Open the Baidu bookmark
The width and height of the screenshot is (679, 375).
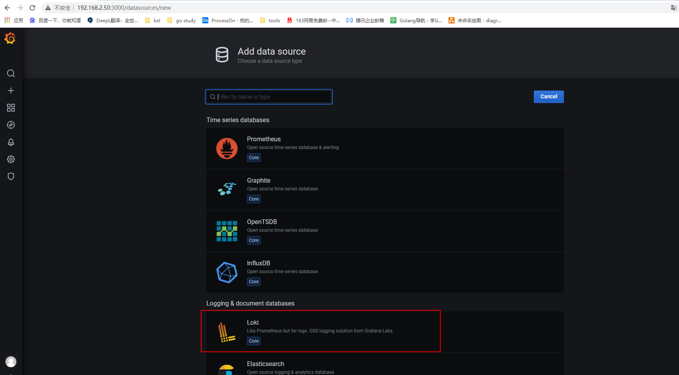click(x=55, y=20)
